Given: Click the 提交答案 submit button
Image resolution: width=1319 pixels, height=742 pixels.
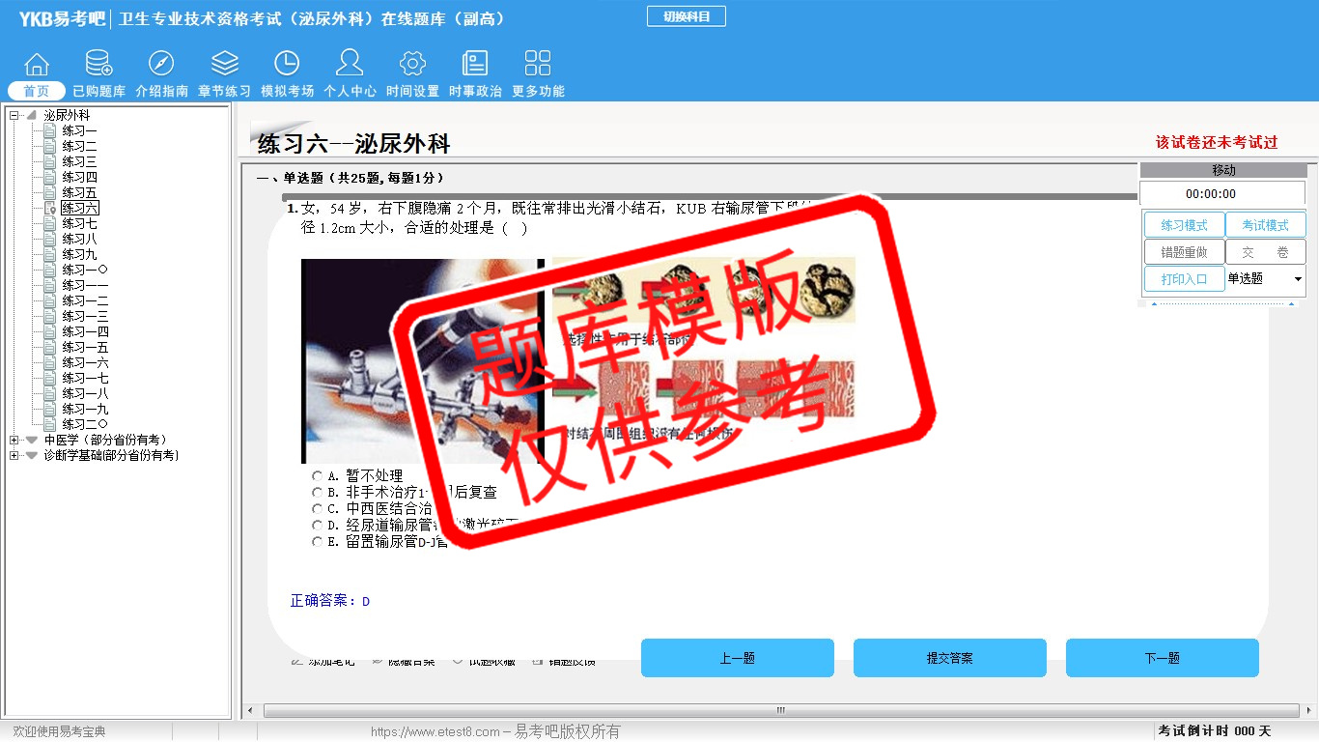Looking at the screenshot, I should coord(949,658).
